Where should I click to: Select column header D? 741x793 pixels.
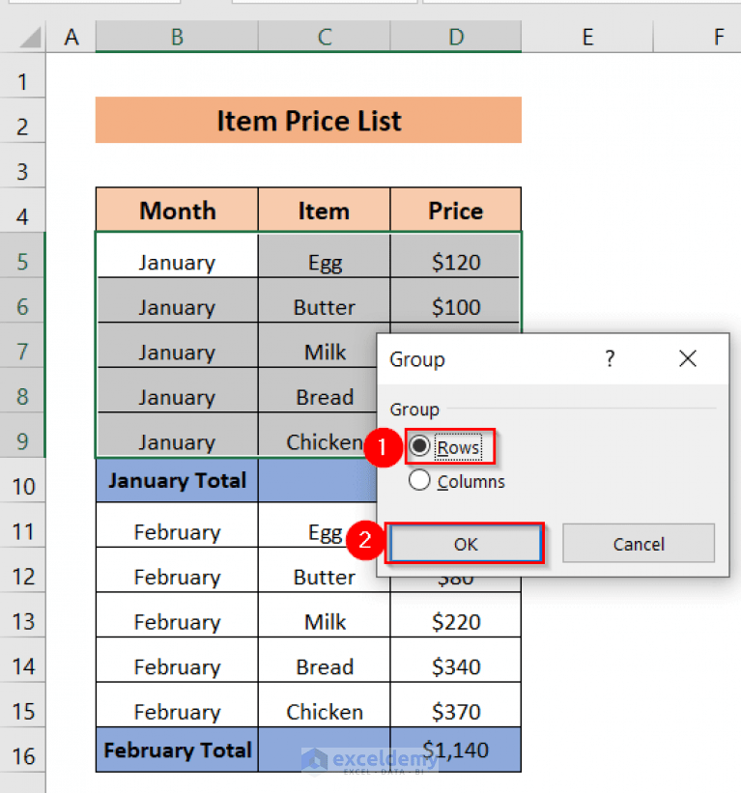click(x=455, y=36)
